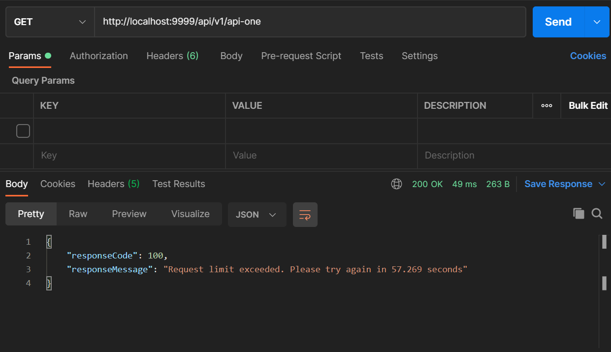The image size is (611, 352).
Task: Copy the response body using copy icon
Action: click(578, 214)
